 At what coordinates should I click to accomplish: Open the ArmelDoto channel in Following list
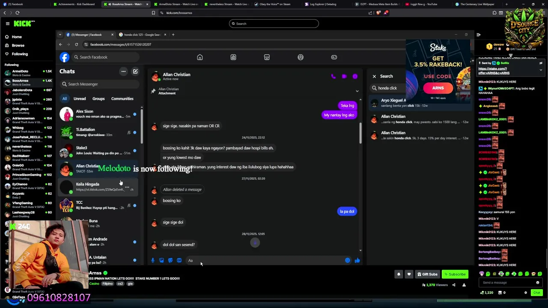tap(28, 73)
